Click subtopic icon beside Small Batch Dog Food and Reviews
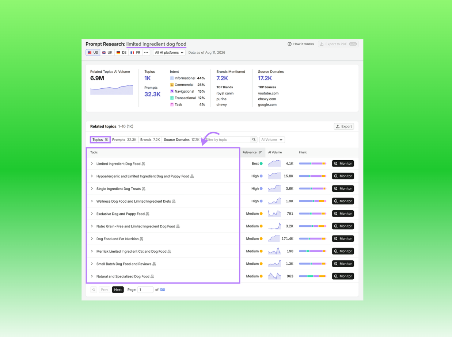This screenshot has height=337, width=452. click(154, 264)
